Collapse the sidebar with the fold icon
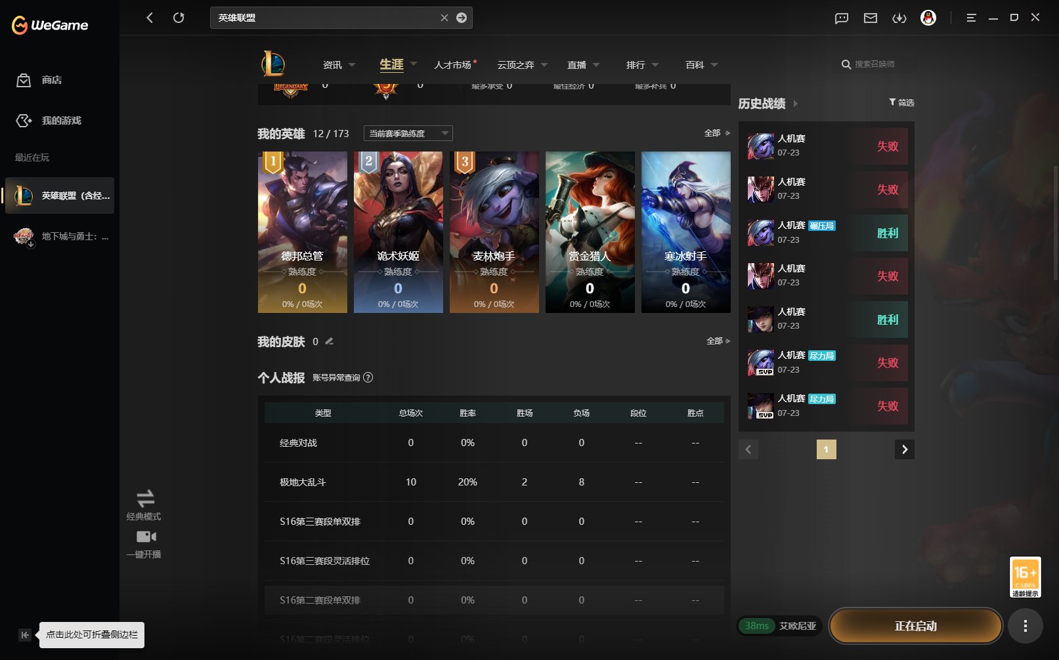This screenshot has width=1059, height=660. (x=24, y=634)
